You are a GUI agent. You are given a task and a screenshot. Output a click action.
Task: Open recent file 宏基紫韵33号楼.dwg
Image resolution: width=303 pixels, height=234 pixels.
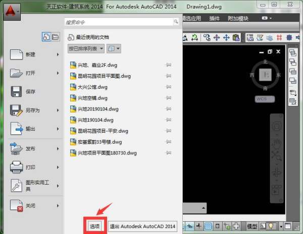pyautogui.click(x=96, y=142)
